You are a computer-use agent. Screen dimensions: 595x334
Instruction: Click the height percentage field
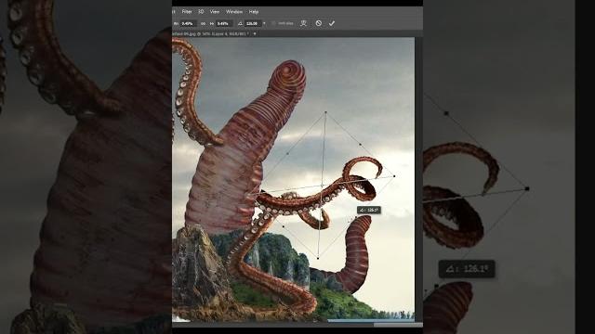tap(224, 23)
